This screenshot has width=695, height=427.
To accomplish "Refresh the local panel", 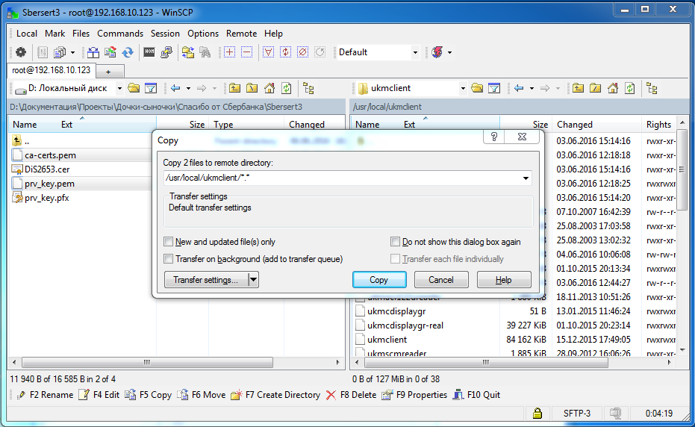I will tap(287, 88).
